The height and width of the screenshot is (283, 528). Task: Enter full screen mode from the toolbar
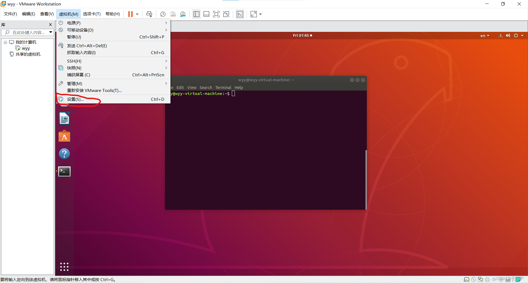click(x=216, y=14)
